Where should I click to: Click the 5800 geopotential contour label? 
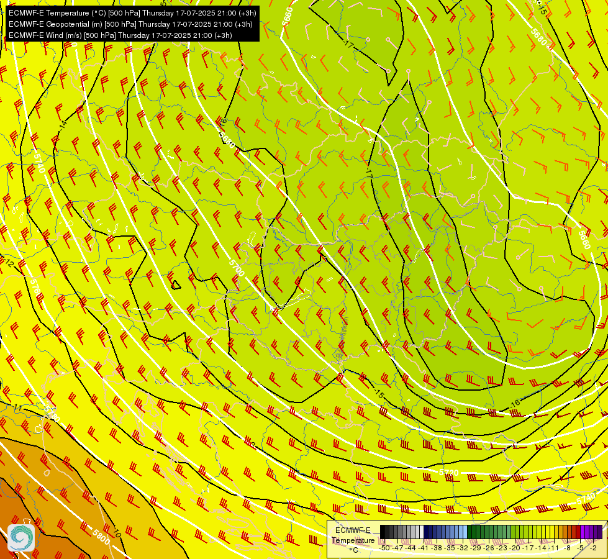click(x=101, y=537)
